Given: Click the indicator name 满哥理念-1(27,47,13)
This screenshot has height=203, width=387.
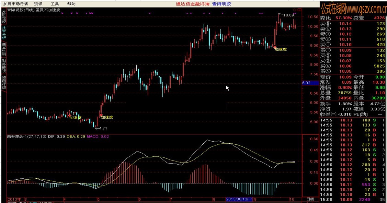Looking at the screenshot, I should pos(27,136).
